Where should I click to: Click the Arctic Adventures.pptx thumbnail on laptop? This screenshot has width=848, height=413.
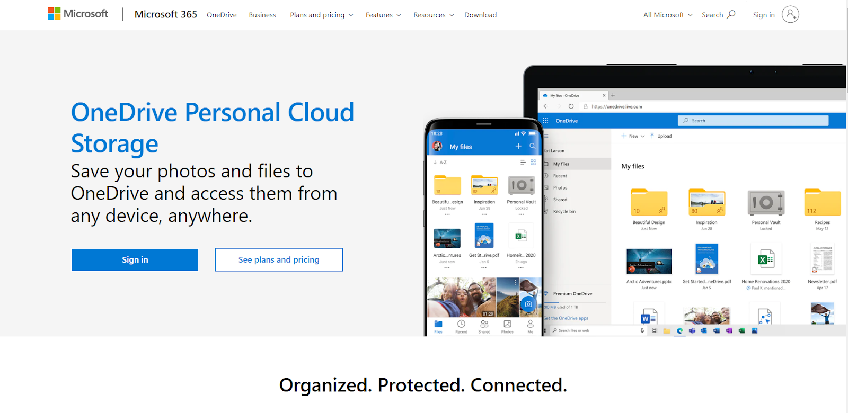coord(649,261)
